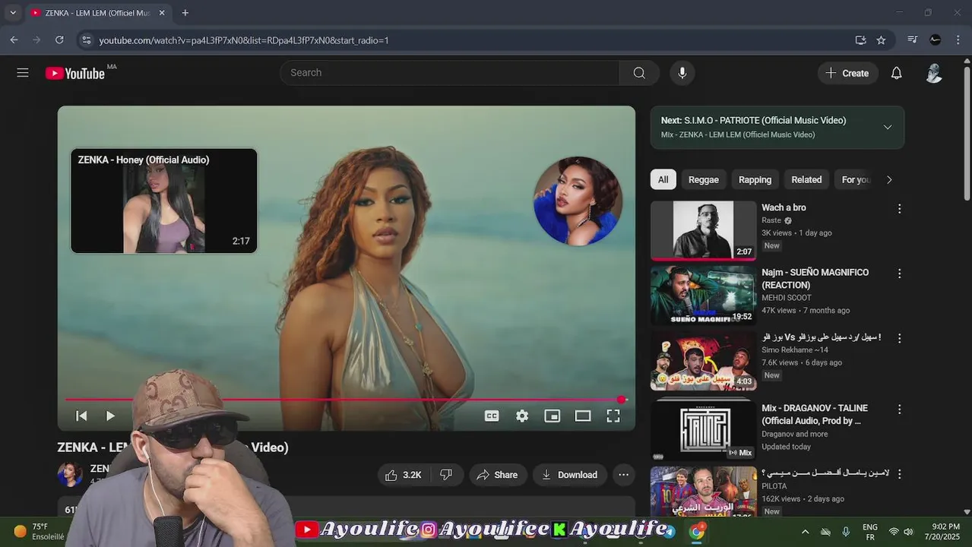The image size is (972, 547).
Task: Open Chrome tab search dropdown
Action: [13, 13]
